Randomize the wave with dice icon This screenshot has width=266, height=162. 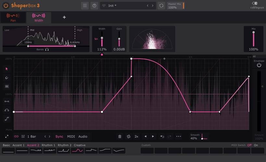point(129,136)
